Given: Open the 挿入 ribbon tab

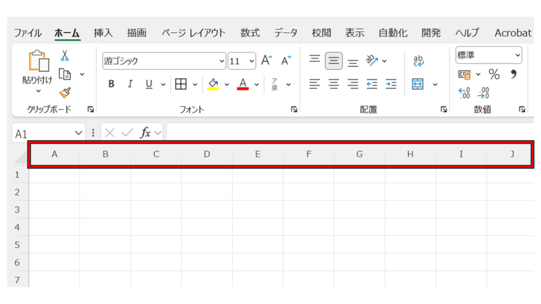Looking at the screenshot, I should (x=103, y=33).
